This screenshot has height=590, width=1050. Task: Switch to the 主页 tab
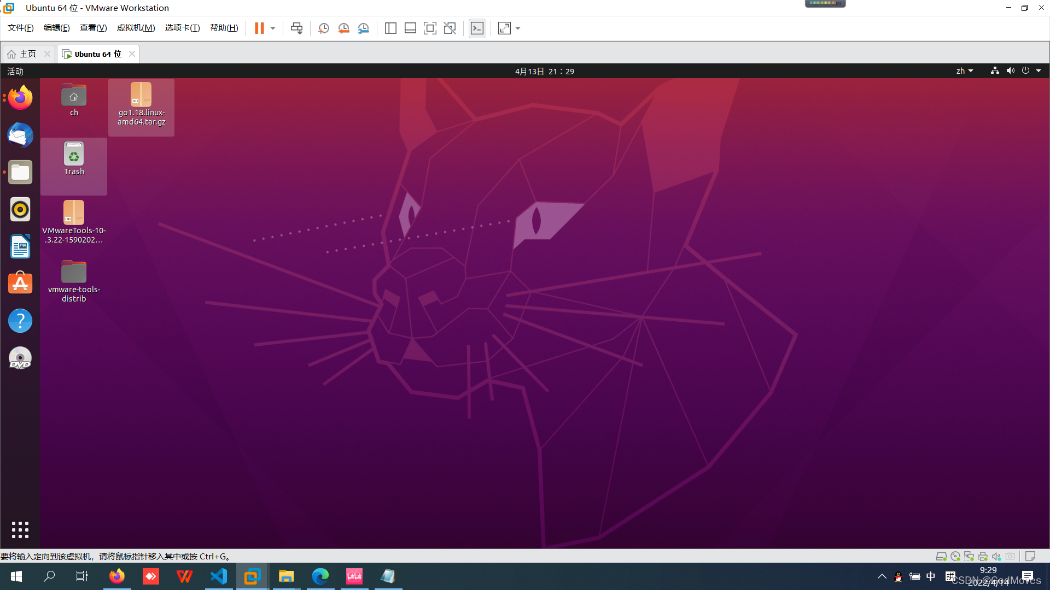pos(27,54)
